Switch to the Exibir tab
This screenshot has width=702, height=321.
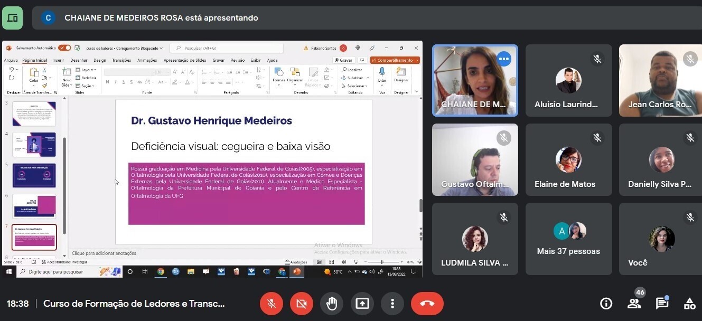256,60
